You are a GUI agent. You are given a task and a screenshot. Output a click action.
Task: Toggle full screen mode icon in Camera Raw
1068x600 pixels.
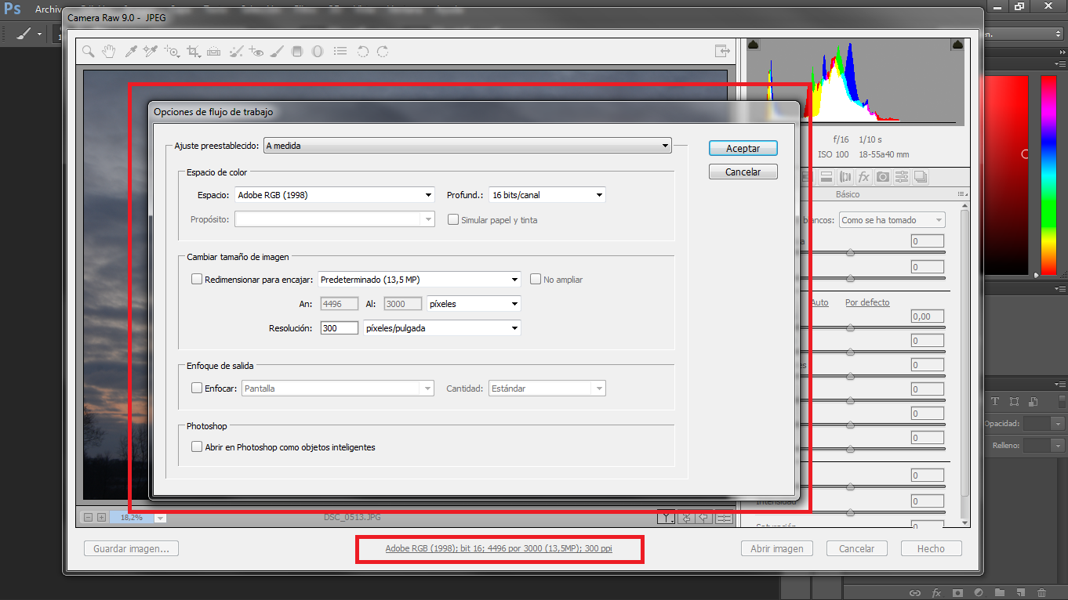(x=722, y=52)
